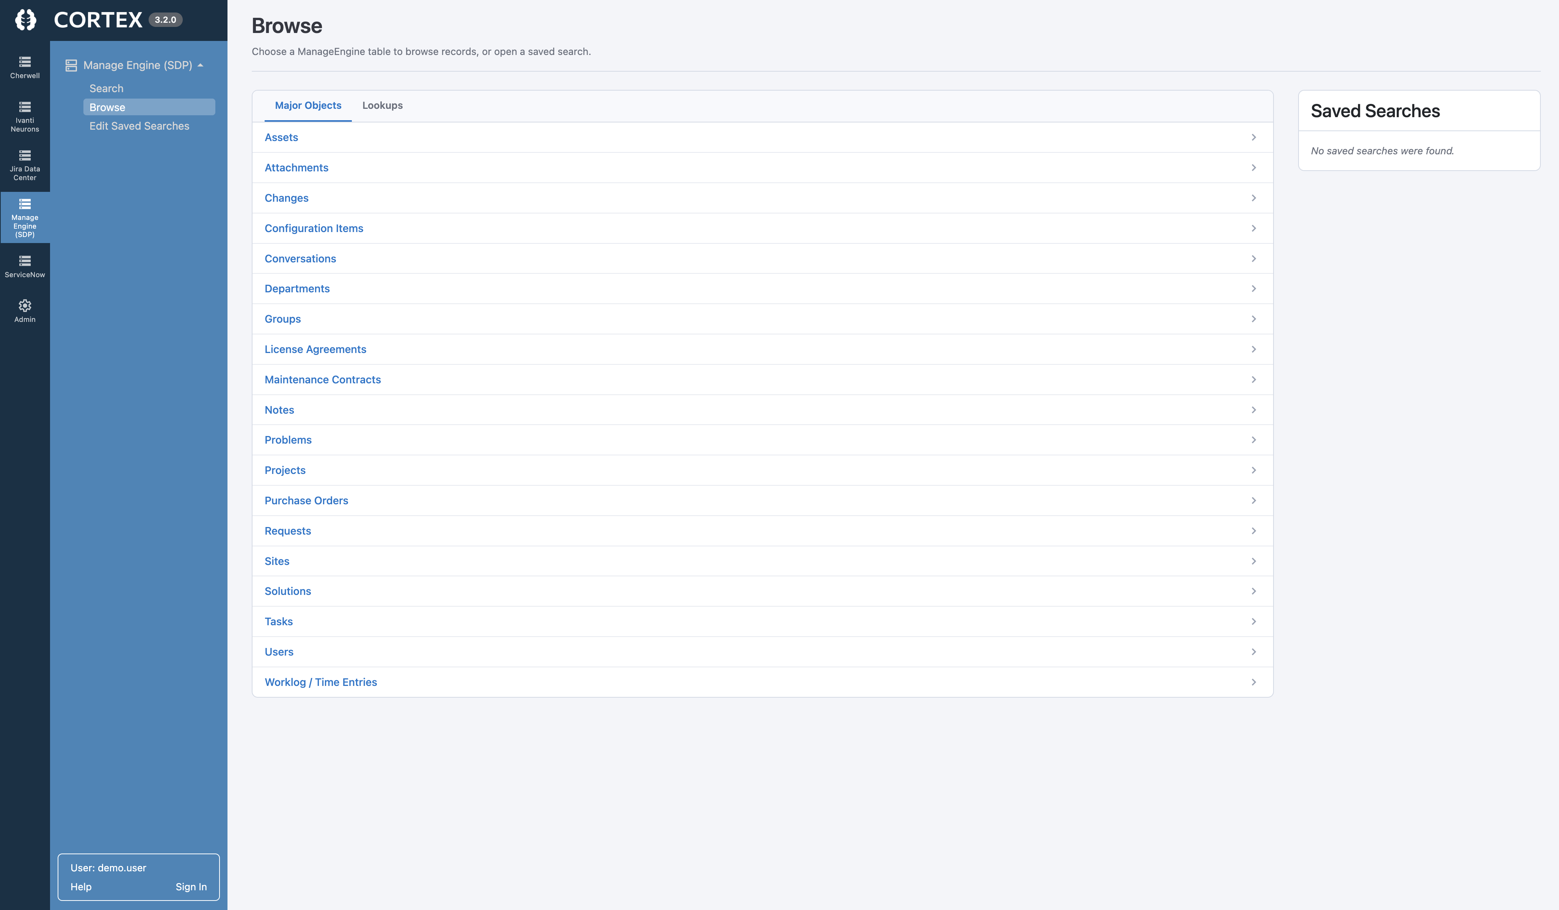Viewport: 1559px width, 910px height.
Task: Click the Browse page heading
Action: pos(287,26)
